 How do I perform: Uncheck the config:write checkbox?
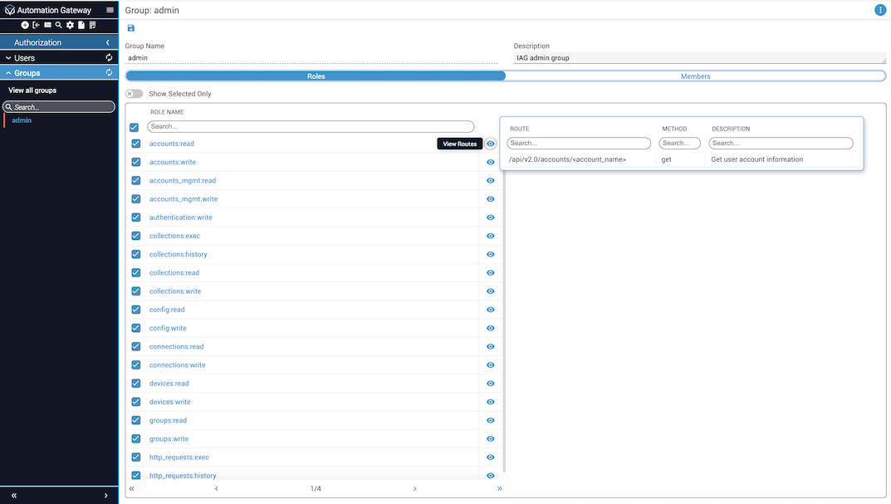tap(136, 328)
